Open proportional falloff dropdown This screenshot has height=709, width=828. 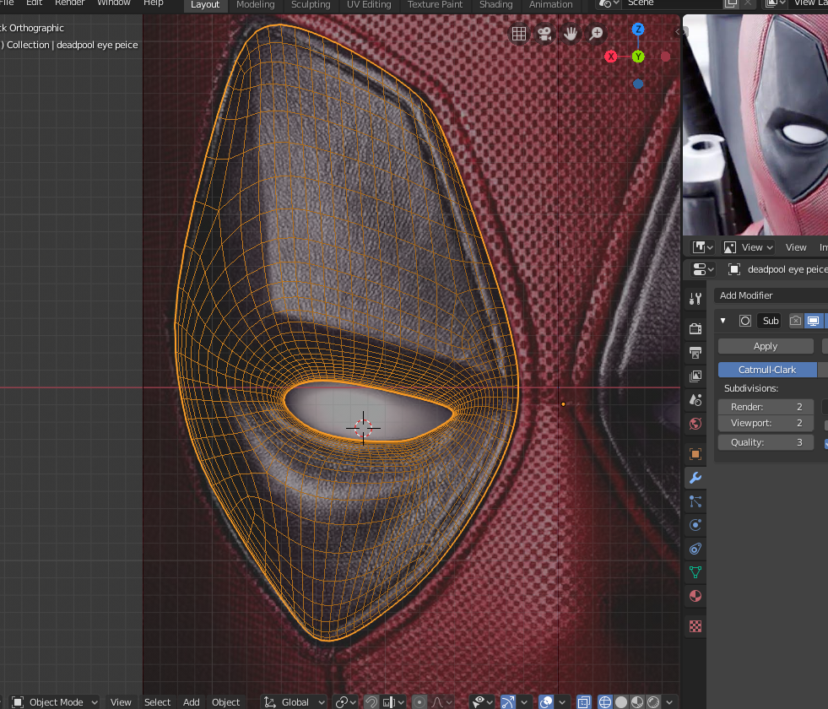pyautogui.click(x=441, y=702)
